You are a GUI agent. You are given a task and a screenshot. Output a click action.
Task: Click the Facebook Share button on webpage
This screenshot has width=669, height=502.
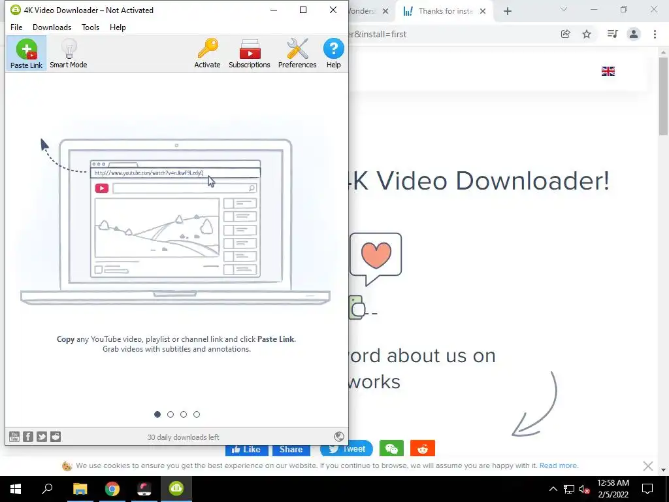tap(291, 449)
